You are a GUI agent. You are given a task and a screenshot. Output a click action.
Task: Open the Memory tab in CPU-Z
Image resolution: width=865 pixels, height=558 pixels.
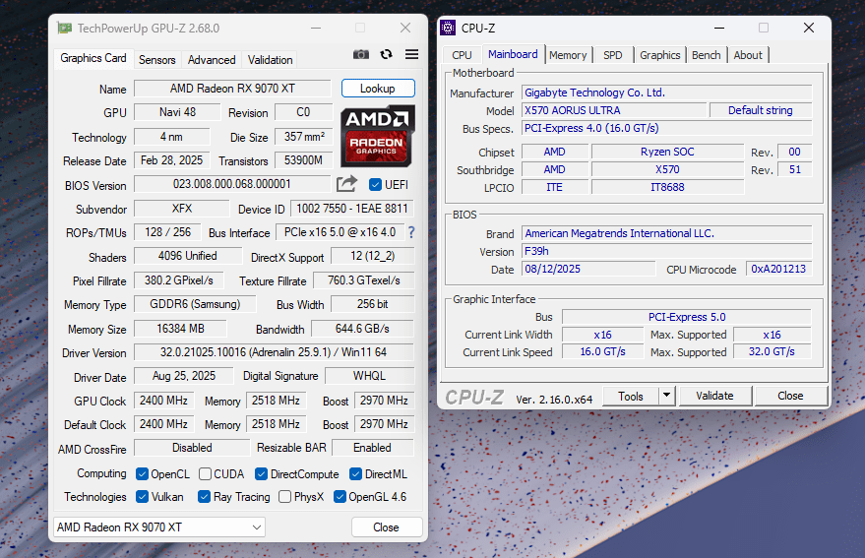tap(568, 55)
